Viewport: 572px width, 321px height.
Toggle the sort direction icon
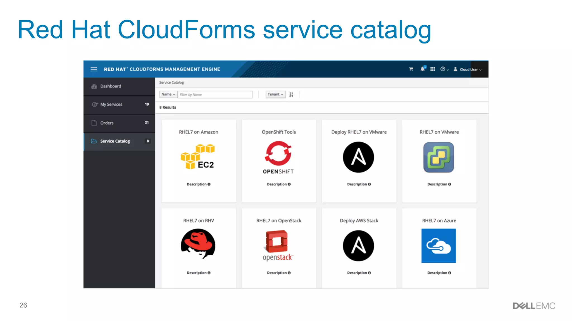click(x=291, y=94)
